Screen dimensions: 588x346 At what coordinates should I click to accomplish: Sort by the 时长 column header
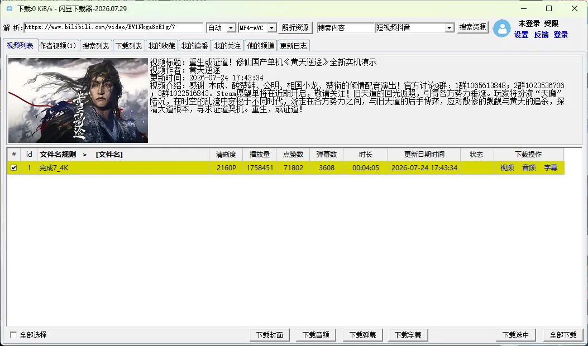[x=366, y=155]
